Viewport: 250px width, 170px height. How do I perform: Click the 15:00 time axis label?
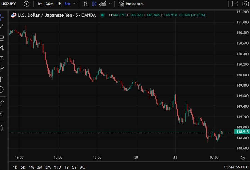click(x=58, y=157)
